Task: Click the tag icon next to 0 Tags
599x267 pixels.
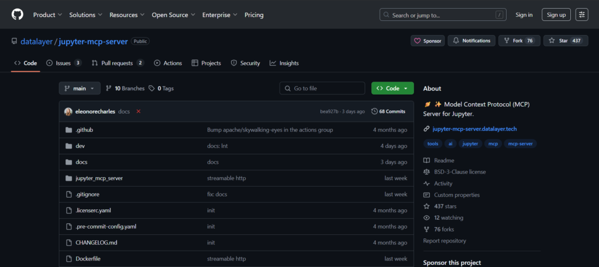Action: coord(152,89)
